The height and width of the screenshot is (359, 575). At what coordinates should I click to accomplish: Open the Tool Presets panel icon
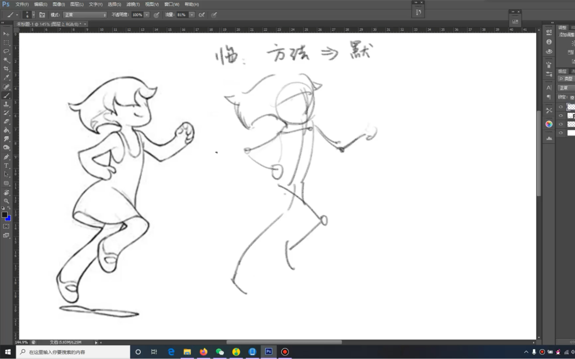pos(549,110)
